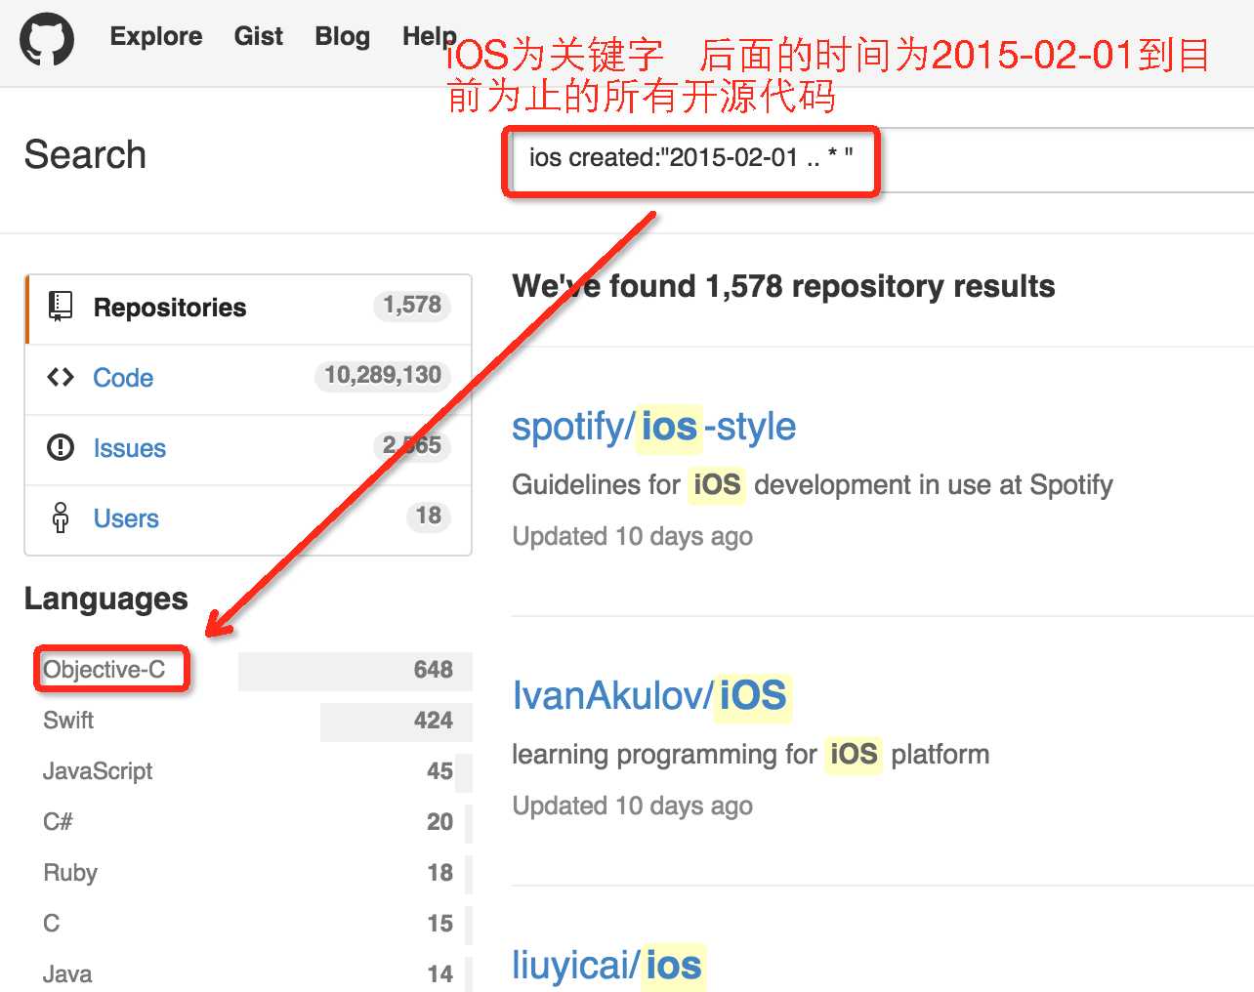Open the Explore menu
This screenshot has width=1254, height=992.
(x=156, y=36)
